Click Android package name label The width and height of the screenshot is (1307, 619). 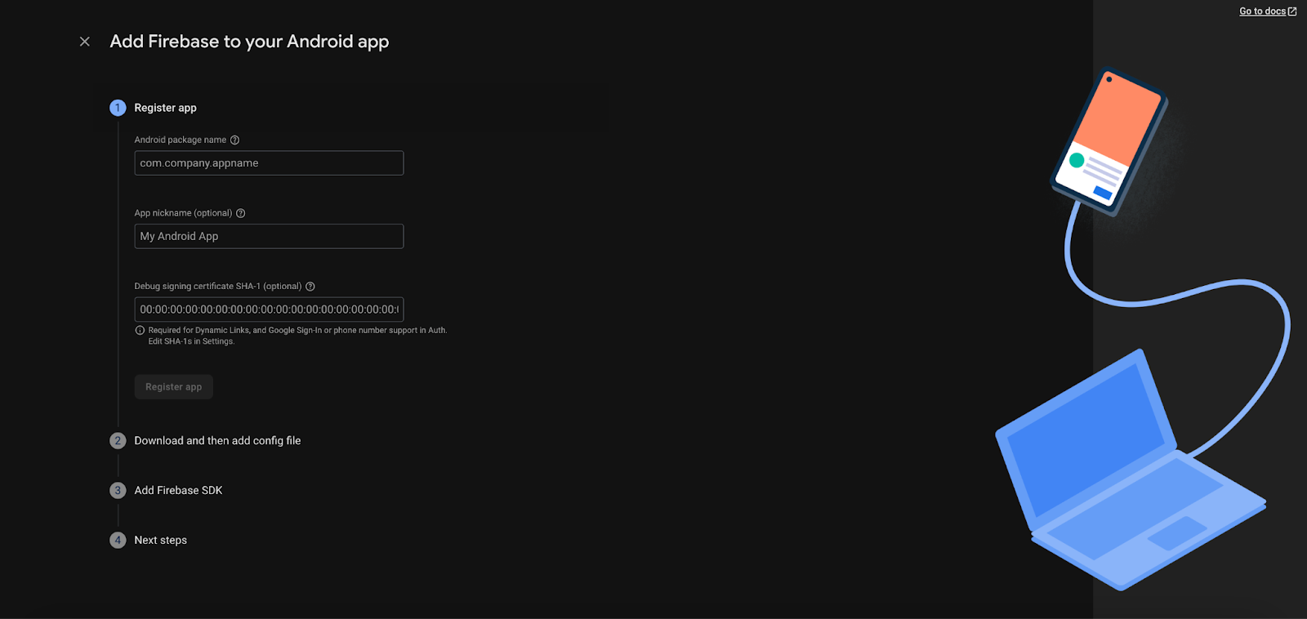(x=181, y=140)
